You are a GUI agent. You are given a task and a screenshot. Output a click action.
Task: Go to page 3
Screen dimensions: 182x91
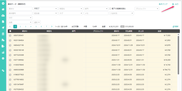pyautogui.click(x=26, y=27)
